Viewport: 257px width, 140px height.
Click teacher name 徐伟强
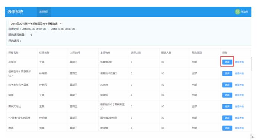43,73
